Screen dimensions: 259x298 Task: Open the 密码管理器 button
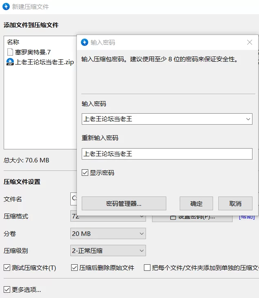(x=124, y=203)
